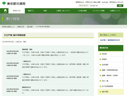Screen dimensions: 127x96
Task: Open the 運行情報があります status link
Action: (x=114, y=40)
